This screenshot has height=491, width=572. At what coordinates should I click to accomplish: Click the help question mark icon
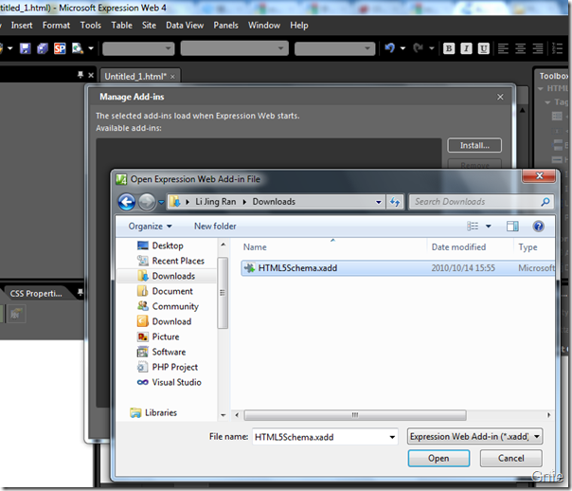tap(539, 227)
